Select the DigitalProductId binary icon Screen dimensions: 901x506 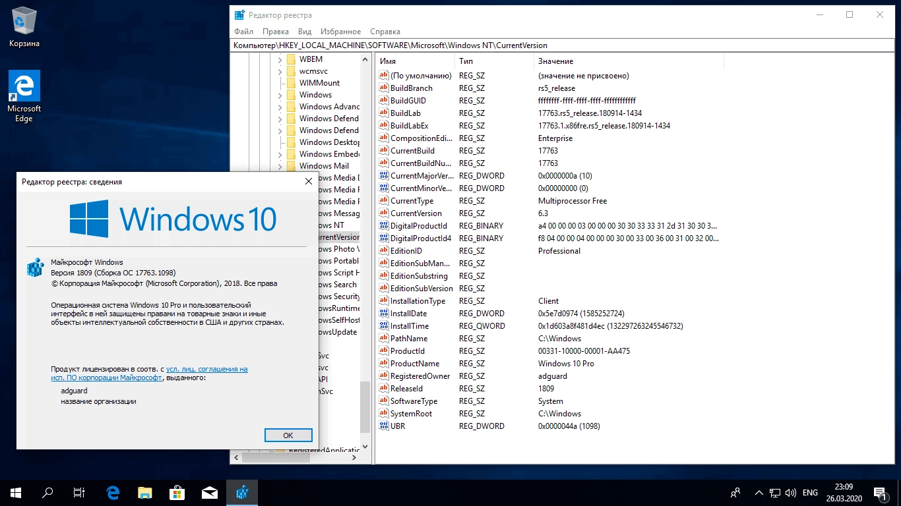pyautogui.click(x=384, y=226)
